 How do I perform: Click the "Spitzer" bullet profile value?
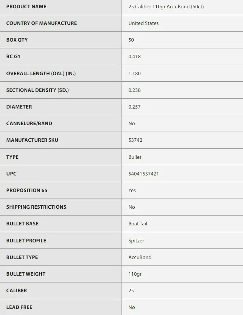tap(136, 241)
